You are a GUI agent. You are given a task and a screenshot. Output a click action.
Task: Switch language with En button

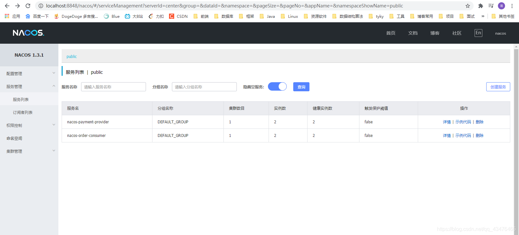click(478, 33)
